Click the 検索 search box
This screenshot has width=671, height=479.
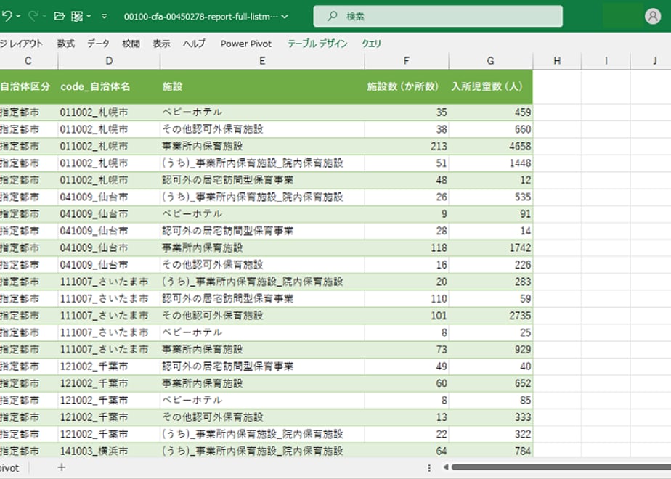click(438, 16)
